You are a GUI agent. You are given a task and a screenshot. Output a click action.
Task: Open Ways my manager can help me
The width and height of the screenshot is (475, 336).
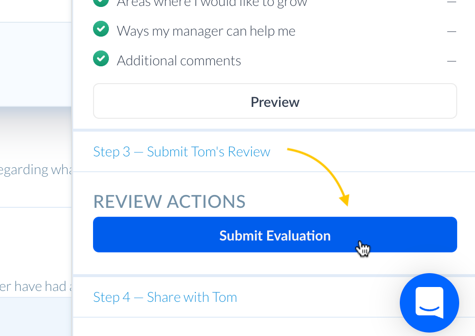point(206,31)
